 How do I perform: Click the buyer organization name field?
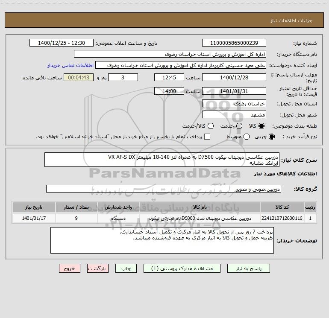pos(170,54)
